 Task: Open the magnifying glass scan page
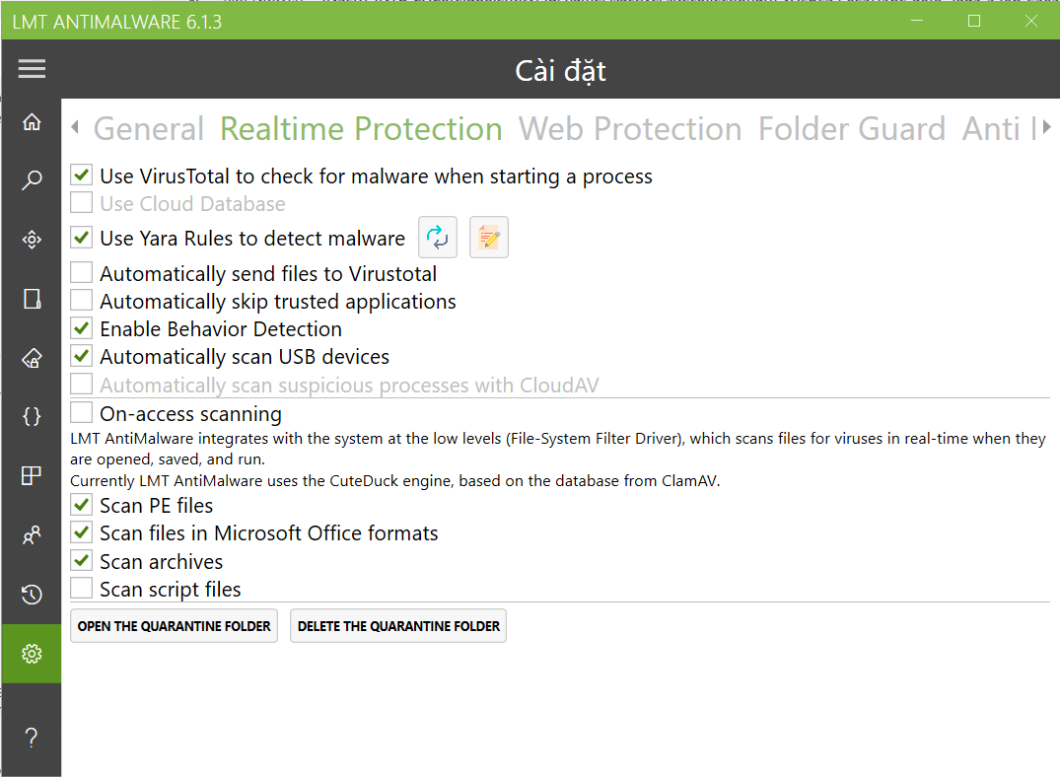32,180
